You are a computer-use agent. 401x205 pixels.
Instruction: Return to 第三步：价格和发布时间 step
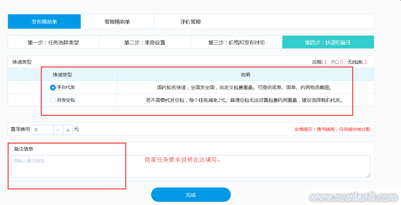point(236,42)
